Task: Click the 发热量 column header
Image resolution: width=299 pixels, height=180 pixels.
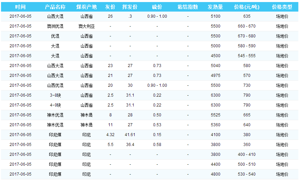Action: [x=216, y=7]
